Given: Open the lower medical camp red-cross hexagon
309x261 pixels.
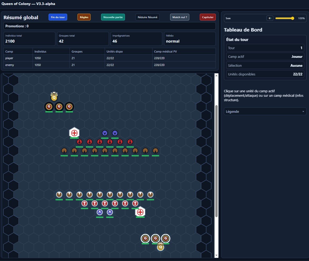Looking at the screenshot, I should coord(140,212).
